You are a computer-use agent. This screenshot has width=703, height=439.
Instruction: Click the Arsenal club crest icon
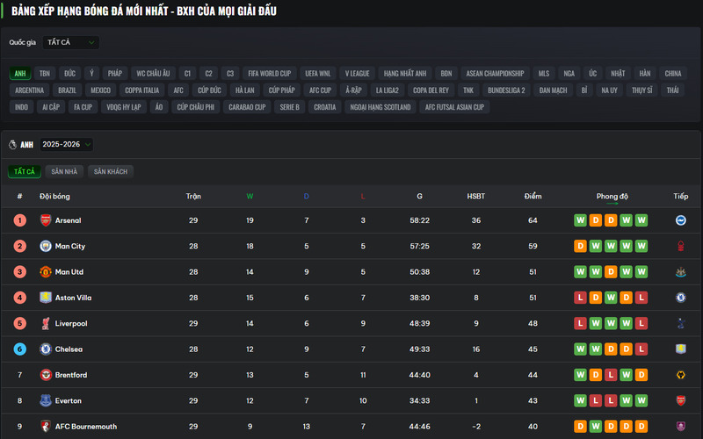coord(46,220)
